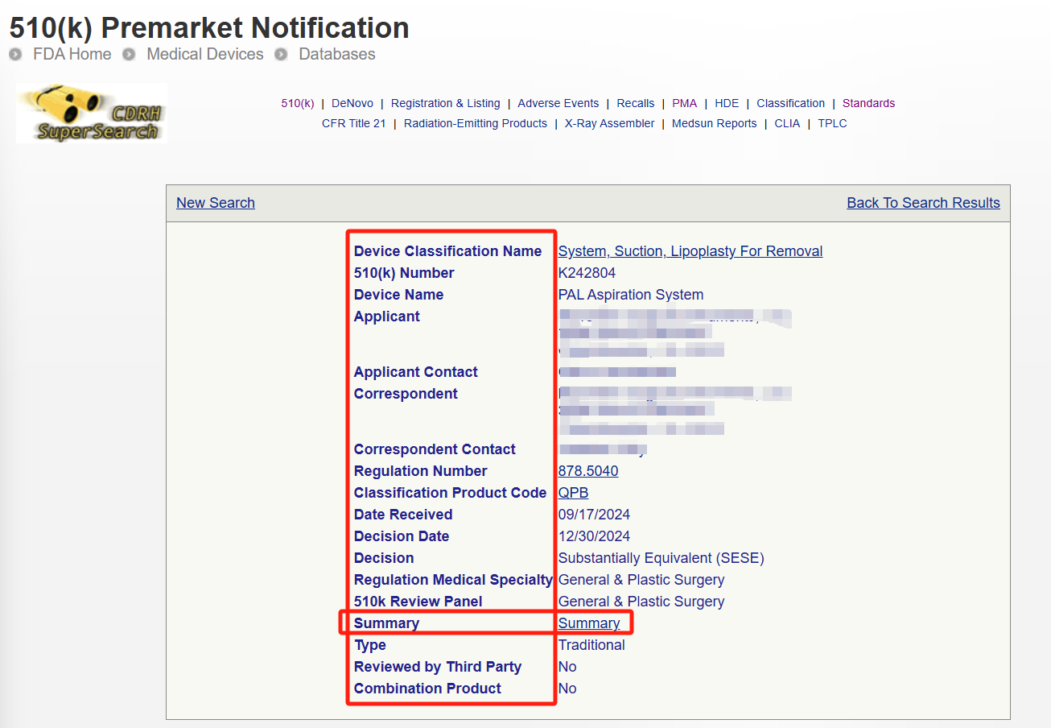Open the Classification database link
The height and width of the screenshot is (728, 1051).
pyautogui.click(x=791, y=103)
